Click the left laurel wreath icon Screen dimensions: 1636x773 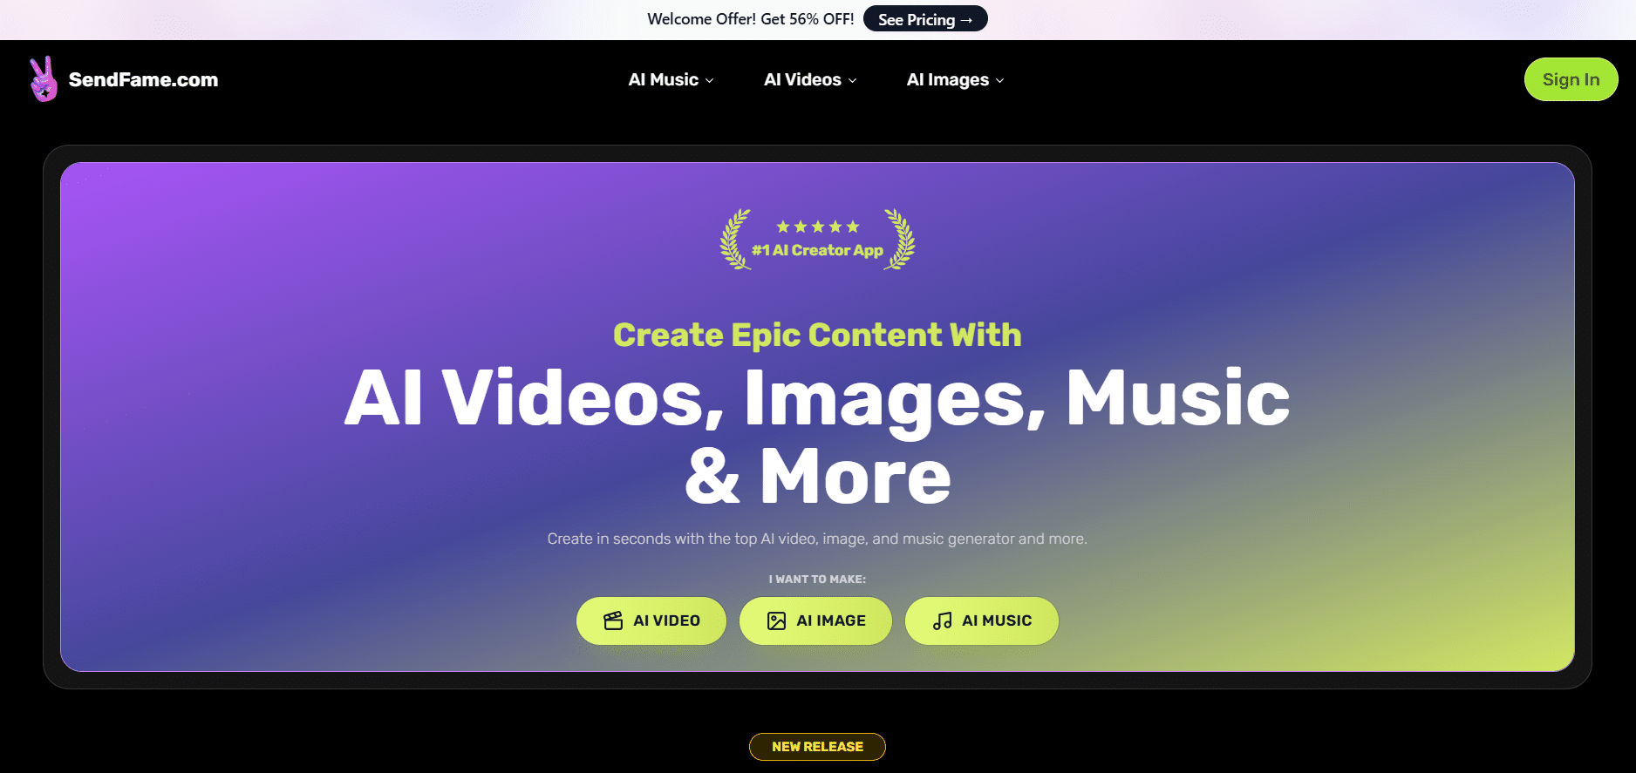click(735, 240)
